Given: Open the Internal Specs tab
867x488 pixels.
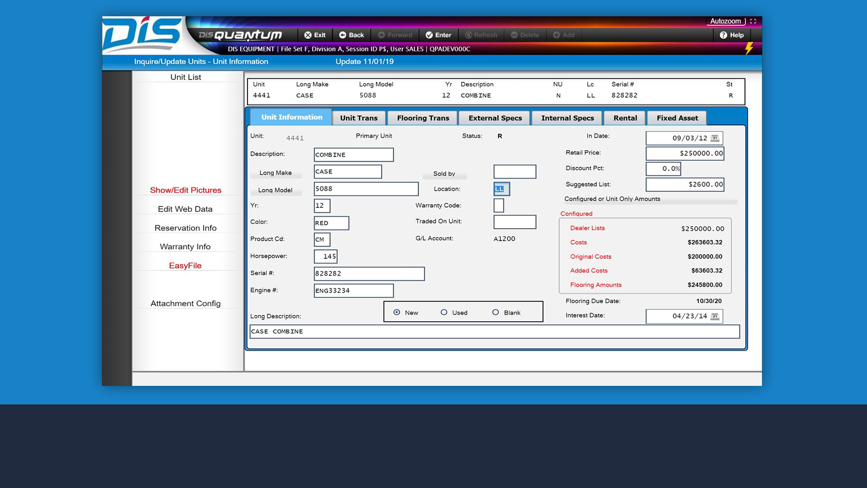Looking at the screenshot, I should click(x=567, y=118).
